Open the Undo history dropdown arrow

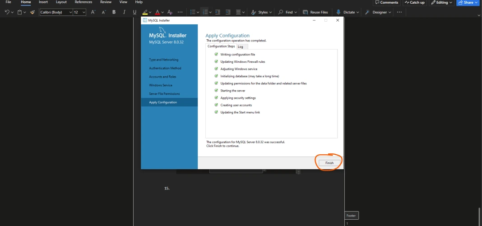(x=12, y=12)
